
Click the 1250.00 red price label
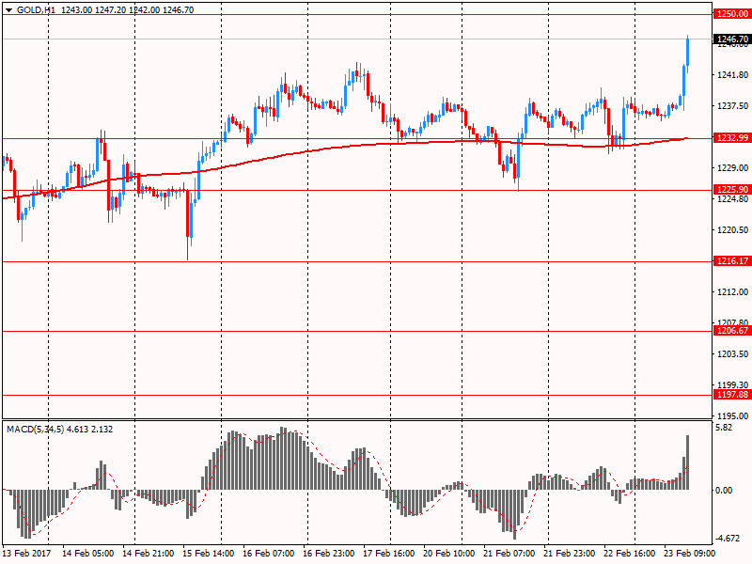click(x=731, y=14)
